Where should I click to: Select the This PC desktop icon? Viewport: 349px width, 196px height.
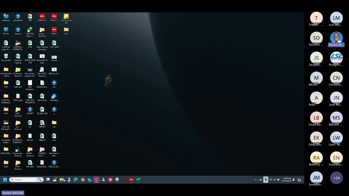[6, 31]
